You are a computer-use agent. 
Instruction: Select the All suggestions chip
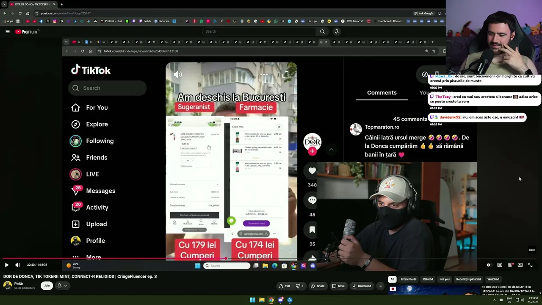[x=392, y=279]
